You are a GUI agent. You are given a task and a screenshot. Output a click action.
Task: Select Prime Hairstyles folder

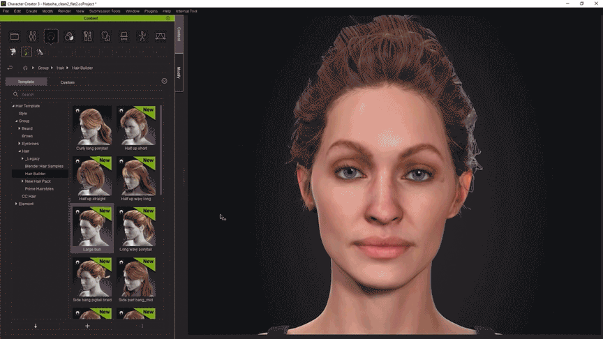tap(39, 189)
